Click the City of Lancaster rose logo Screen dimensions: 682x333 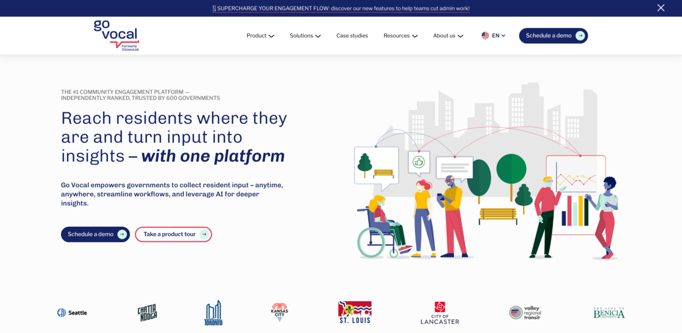click(439, 313)
